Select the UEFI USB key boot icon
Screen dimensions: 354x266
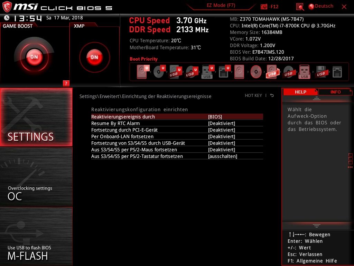208,72
